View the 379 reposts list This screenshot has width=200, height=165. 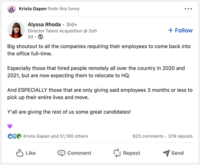[x=180, y=136]
